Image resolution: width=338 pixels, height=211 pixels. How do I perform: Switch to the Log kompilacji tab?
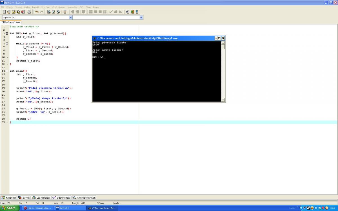tap(41, 197)
